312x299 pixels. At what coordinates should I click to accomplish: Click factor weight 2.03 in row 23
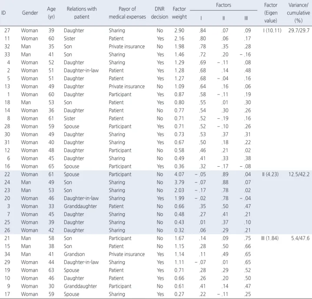click(x=179, y=190)
